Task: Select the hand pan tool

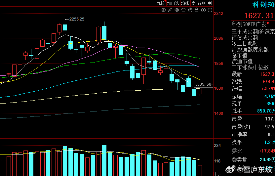Action: click(190, 10)
